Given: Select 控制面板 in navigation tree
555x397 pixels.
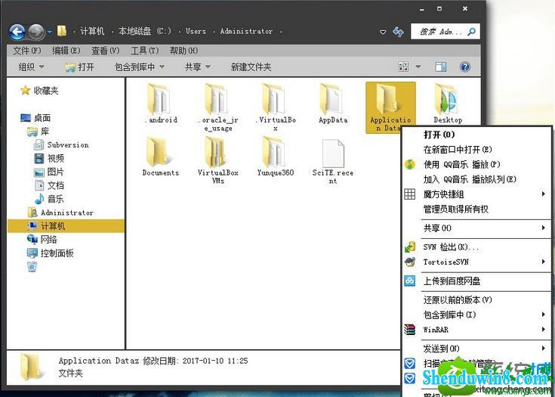Looking at the screenshot, I should click(51, 253).
